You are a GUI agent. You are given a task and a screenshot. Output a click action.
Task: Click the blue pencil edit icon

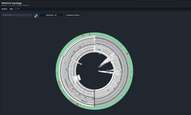pyautogui.click(x=36, y=16)
